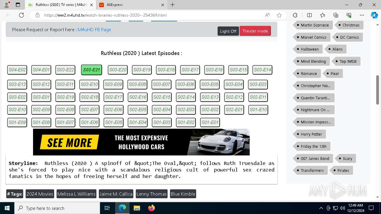Open network status tray icon
381x214 pixels.
coord(335,208)
